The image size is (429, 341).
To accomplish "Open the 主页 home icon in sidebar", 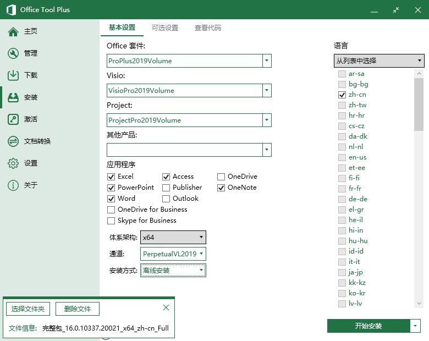I will pyautogui.click(x=13, y=31).
